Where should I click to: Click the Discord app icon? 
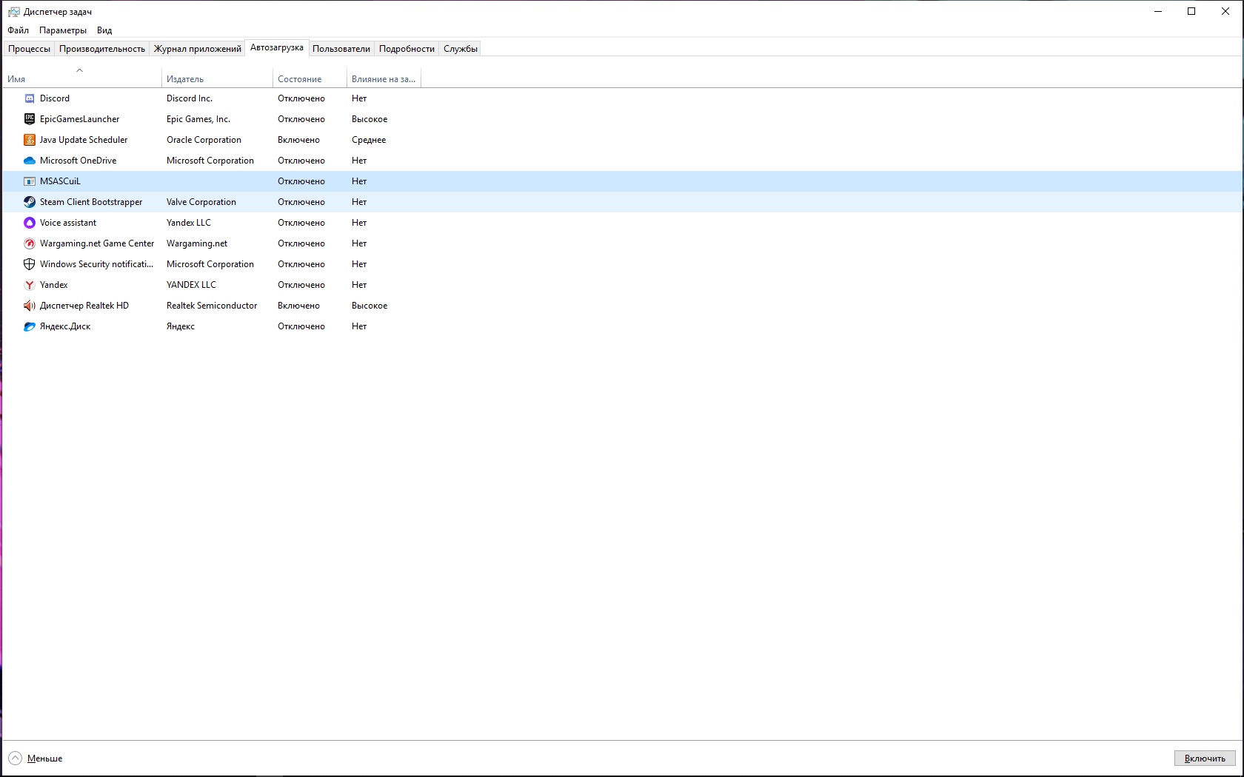[30, 98]
